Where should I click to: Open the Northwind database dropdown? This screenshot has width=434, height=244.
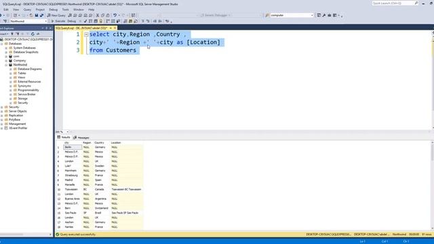click(45, 21)
